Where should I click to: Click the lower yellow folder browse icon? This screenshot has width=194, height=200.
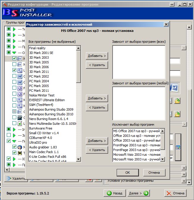[x=177, y=114]
